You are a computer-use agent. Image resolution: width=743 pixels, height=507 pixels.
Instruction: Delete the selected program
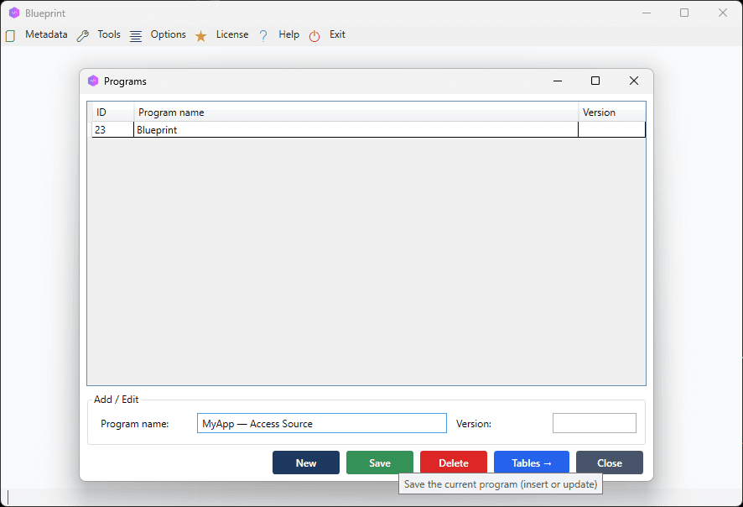click(453, 463)
